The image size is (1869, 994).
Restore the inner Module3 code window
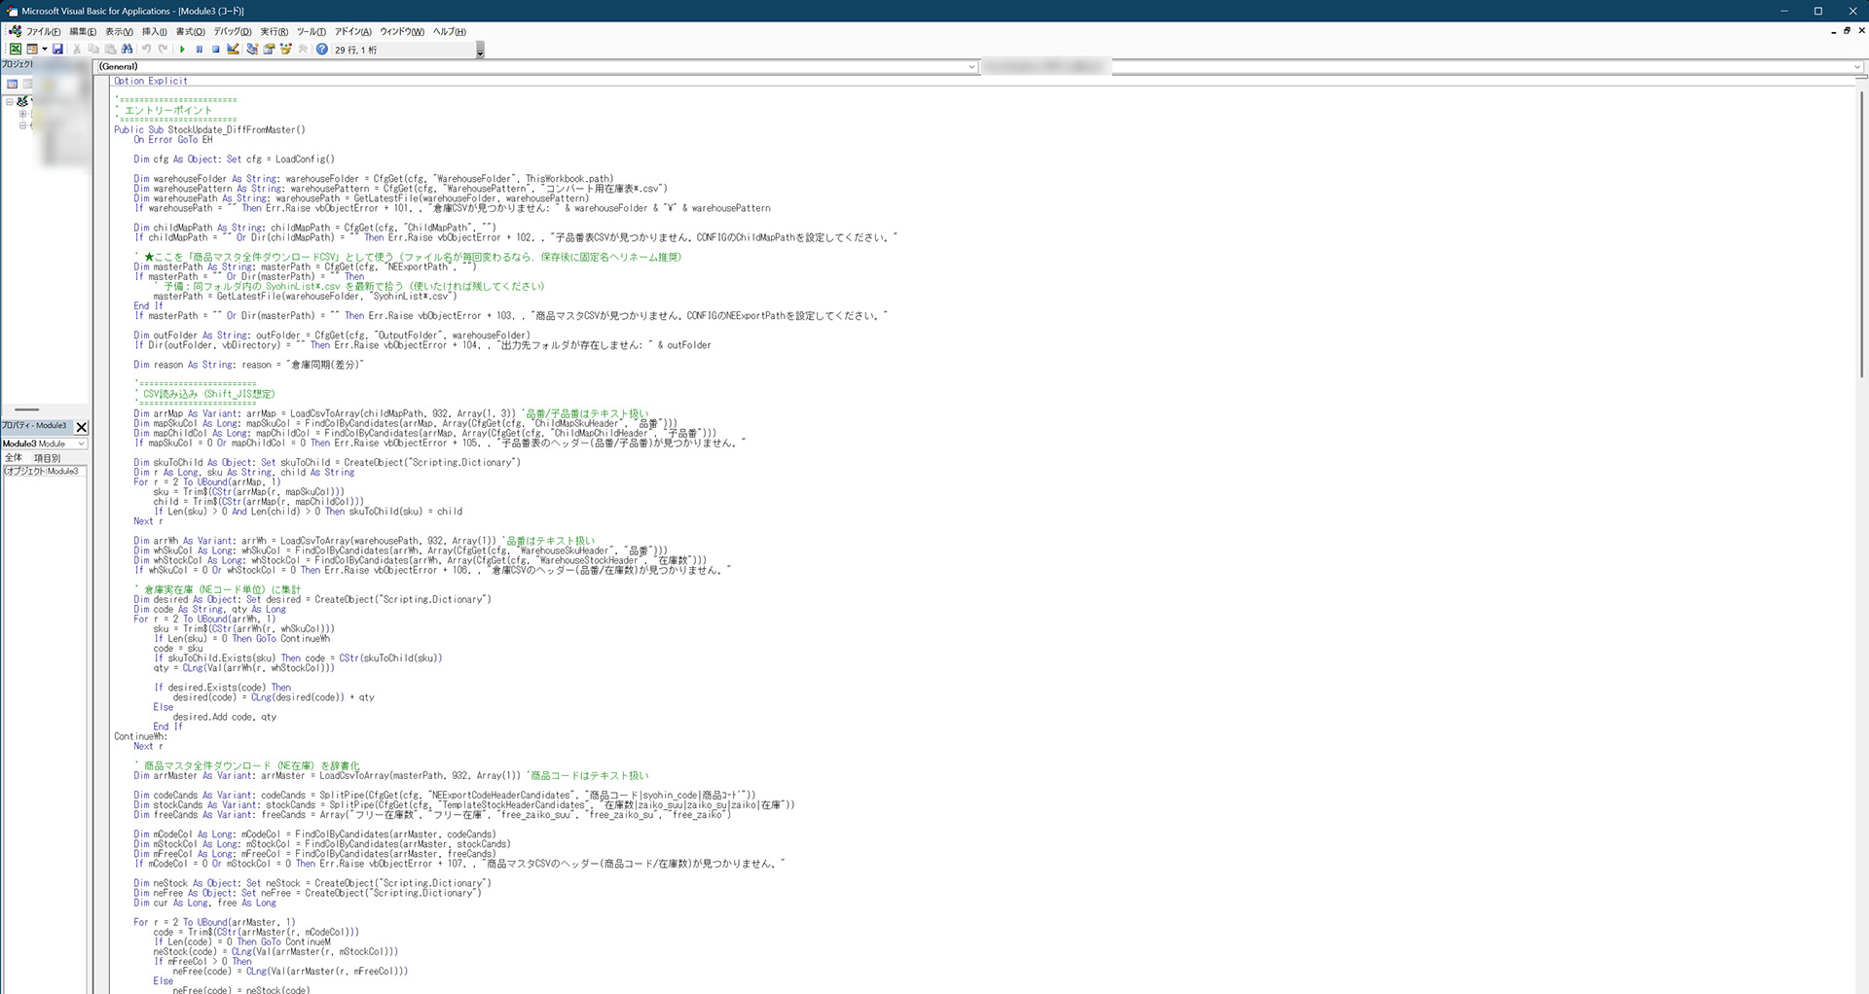click(x=1847, y=31)
